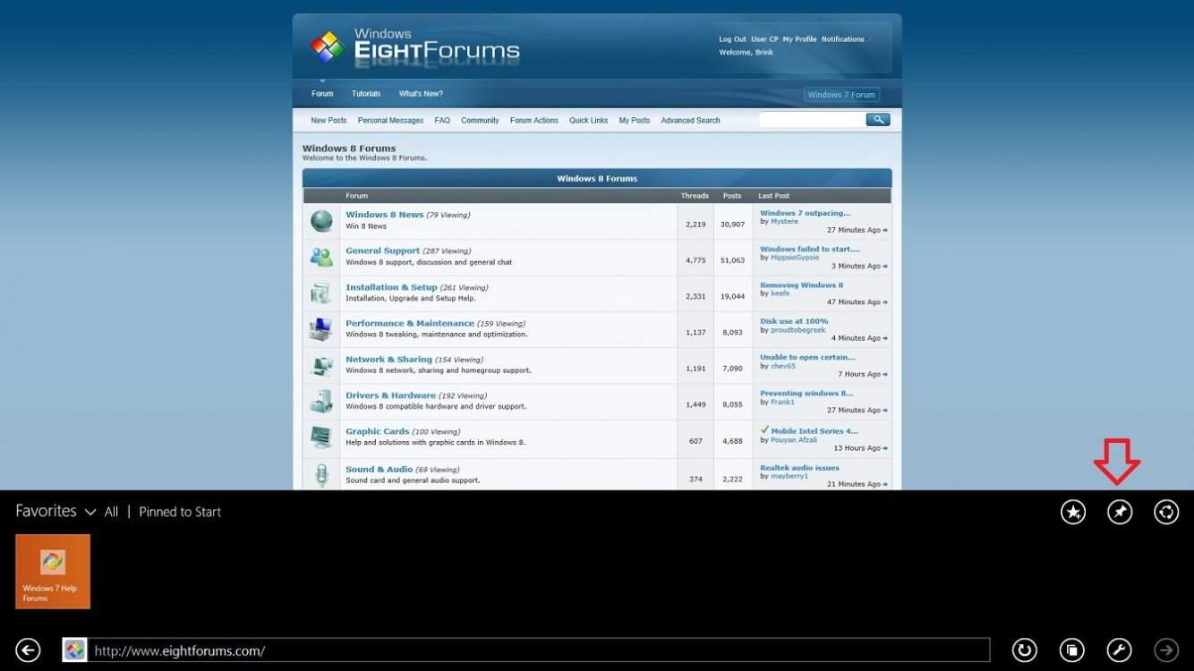Click the Pin to Start pushpin icon
Image resolution: width=1194 pixels, height=671 pixels.
(1120, 512)
